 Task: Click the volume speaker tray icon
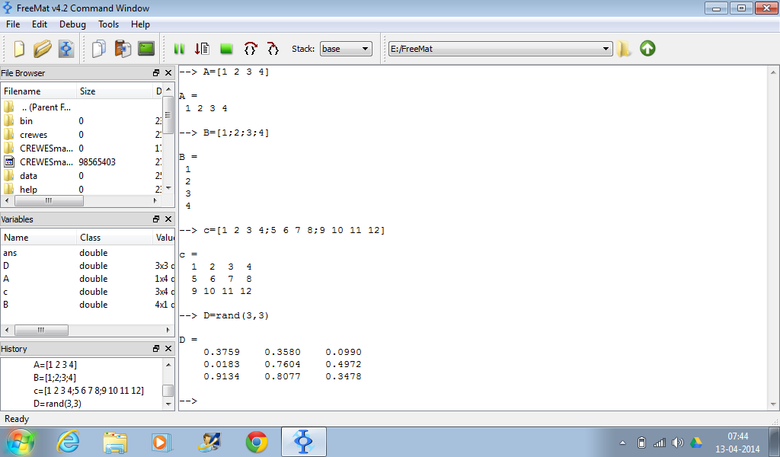click(x=677, y=443)
